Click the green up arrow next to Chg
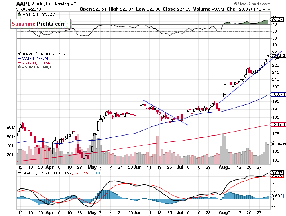Viewport: 286px width, 216px height. click(269, 9)
